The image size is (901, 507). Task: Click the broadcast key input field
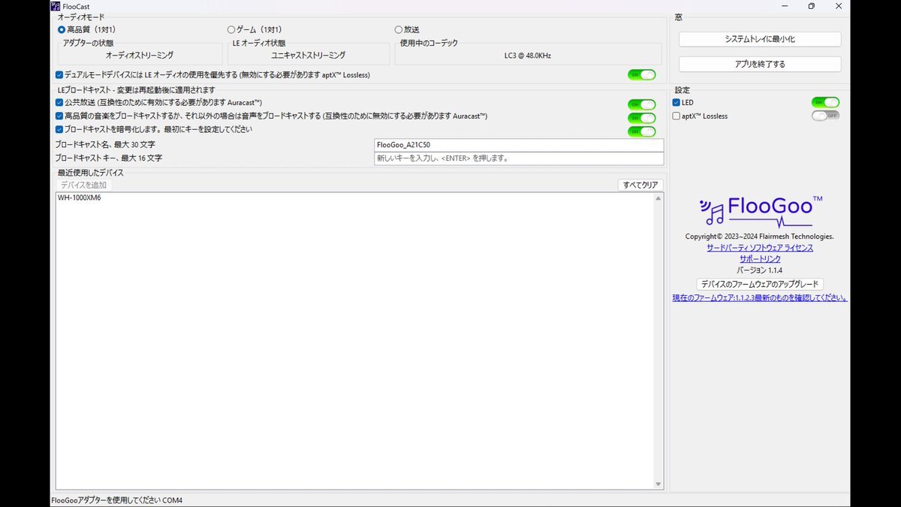pyautogui.click(x=519, y=158)
